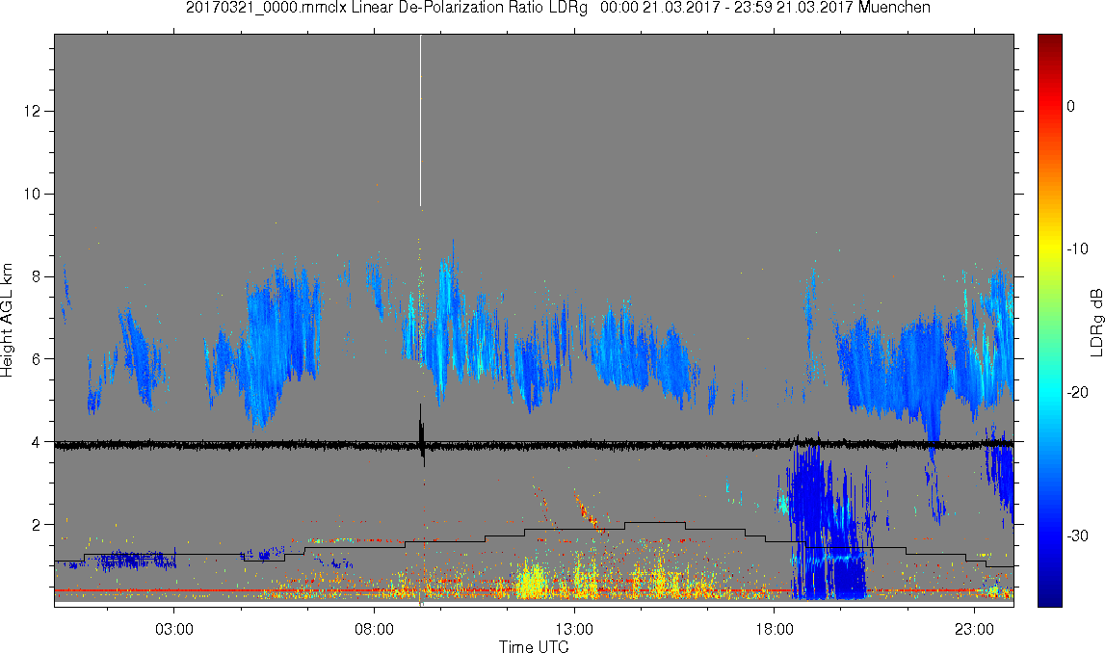Click the colorbar value '0'
Screen dimensions: 1105x653
tap(1071, 106)
